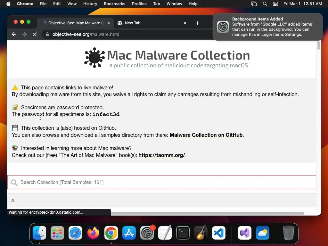Launch Visual Studio Code from the Dock
This screenshot has height=246, width=328.
click(219, 233)
